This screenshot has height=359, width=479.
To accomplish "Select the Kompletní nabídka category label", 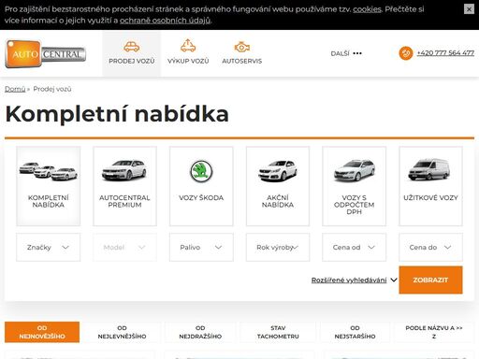I will [x=49, y=201].
